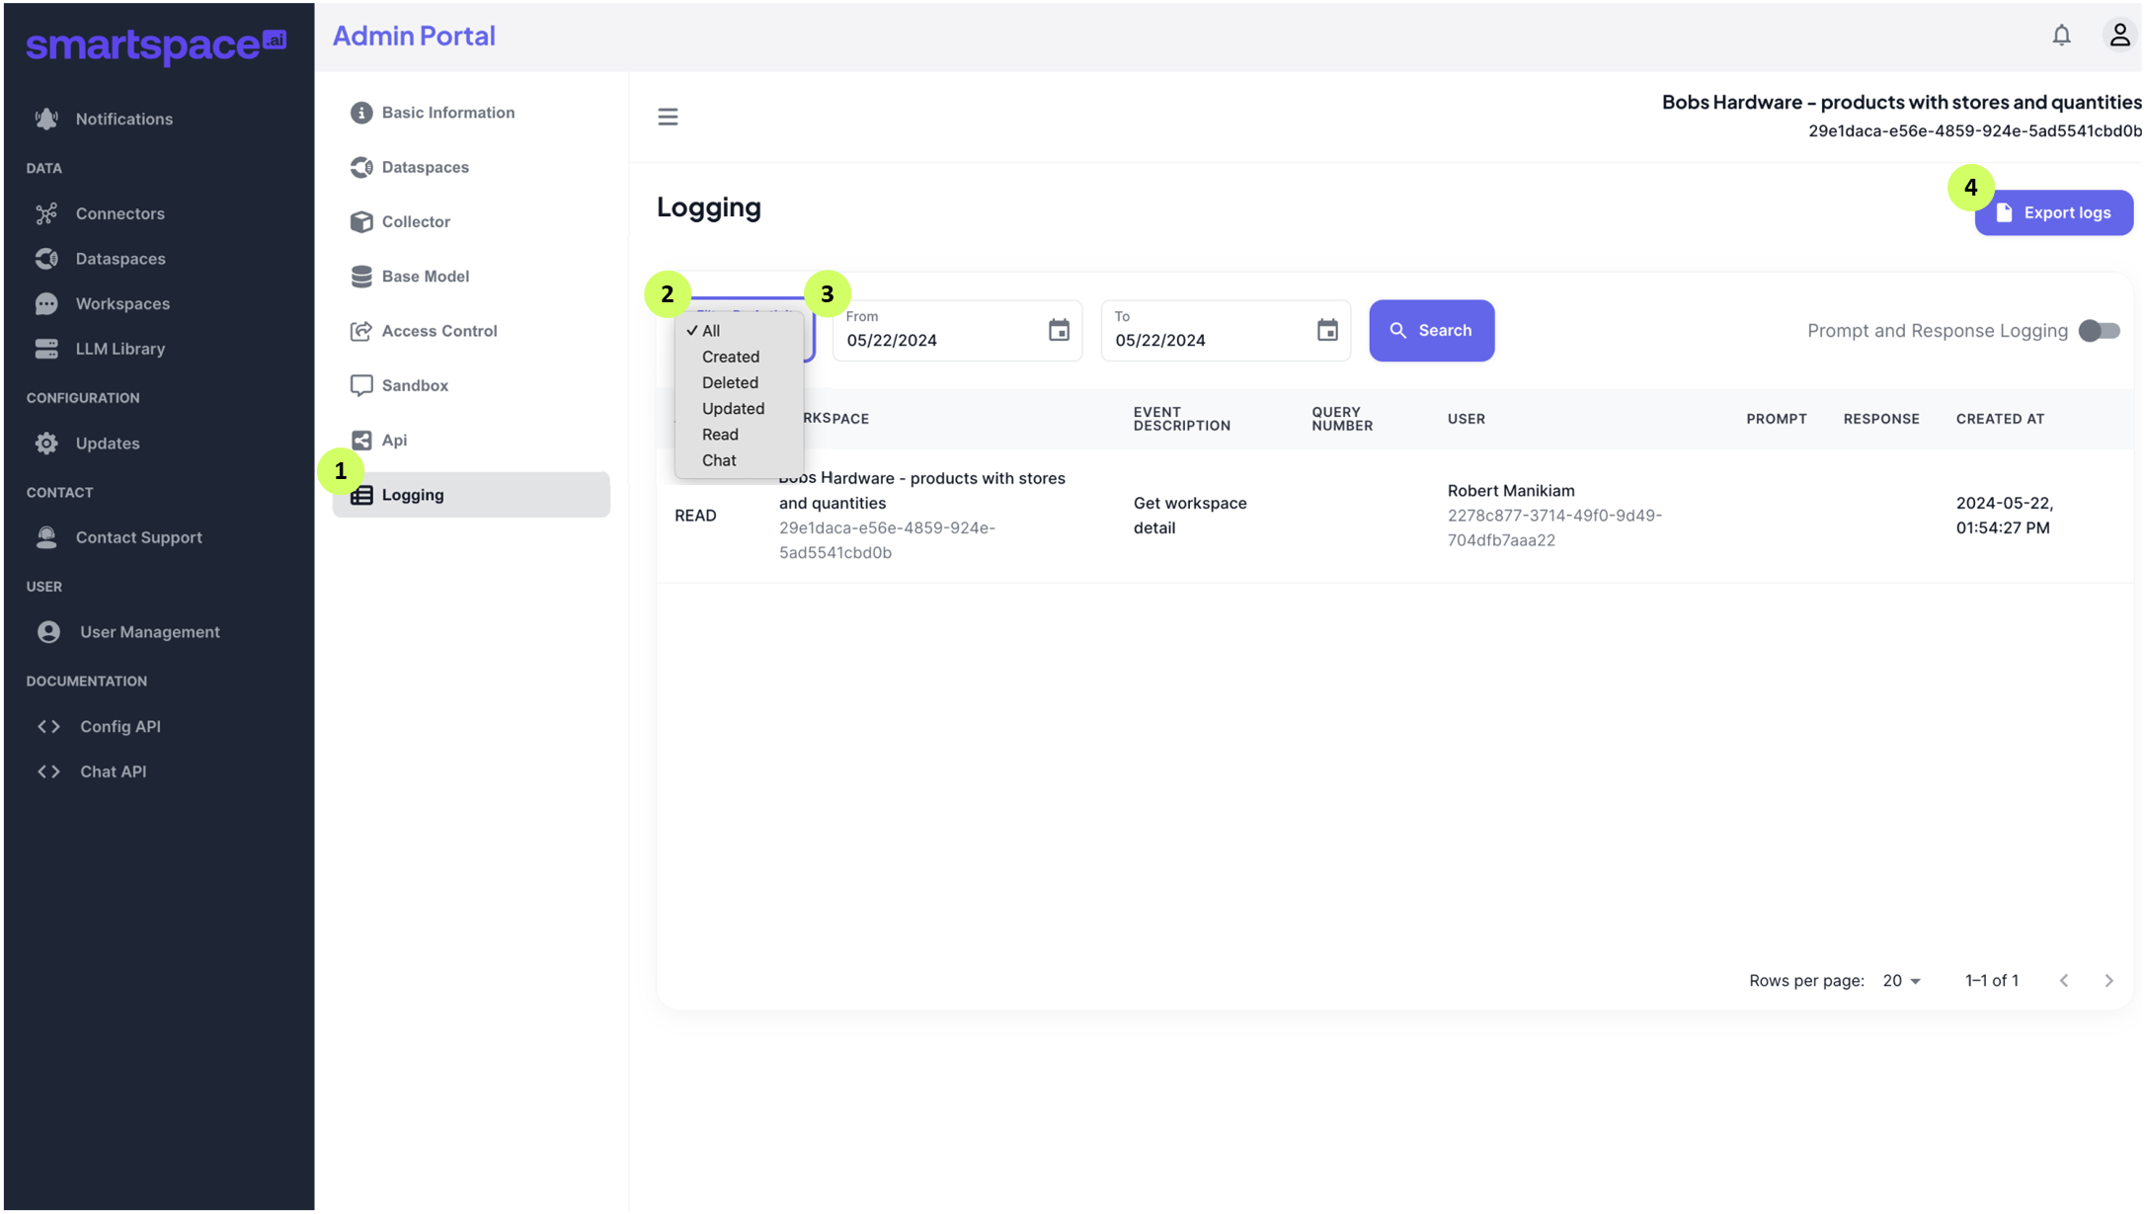Expand the rows per page dropdown
The image size is (2145, 1214).
coord(1901,981)
